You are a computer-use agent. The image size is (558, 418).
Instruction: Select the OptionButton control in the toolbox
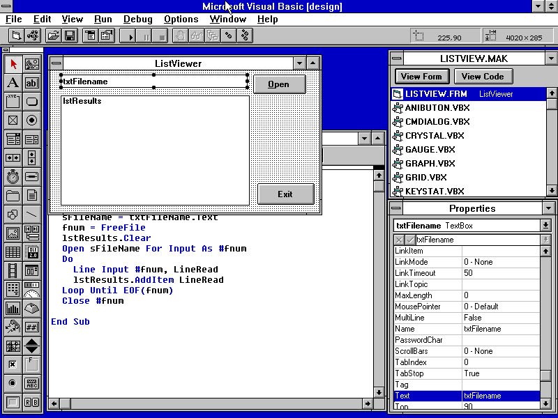pyautogui.click(x=31, y=120)
